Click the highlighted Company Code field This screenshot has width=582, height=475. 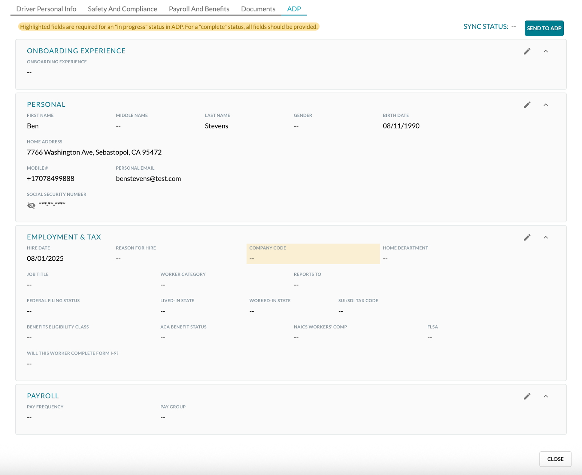pos(313,254)
